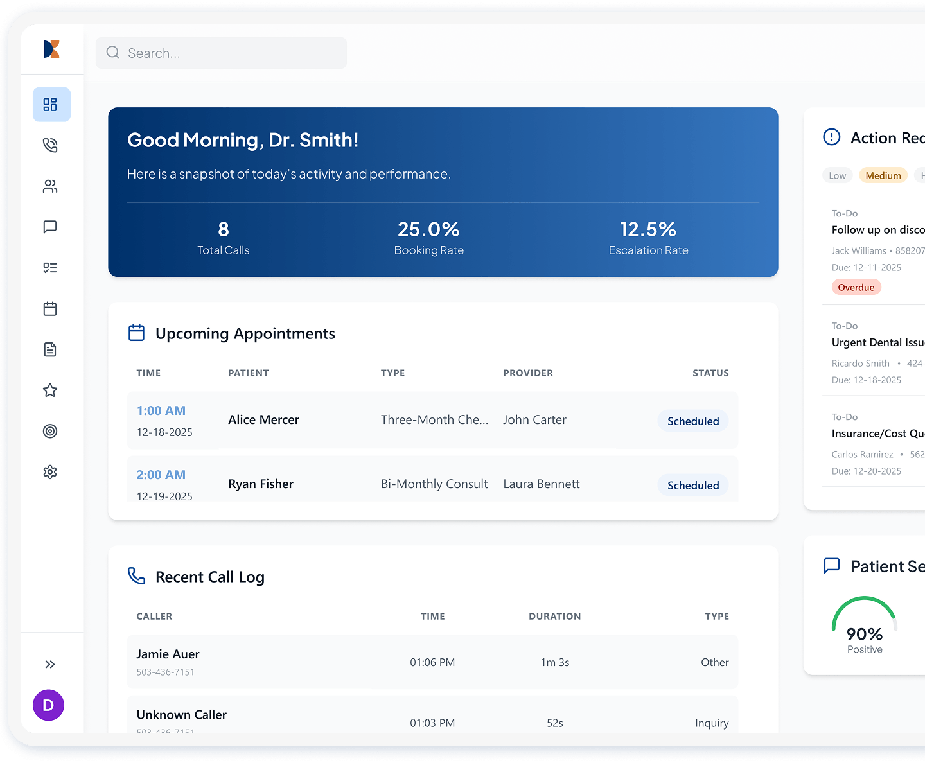Click Alice Mercer's Scheduled status badge

tap(692, 421)
